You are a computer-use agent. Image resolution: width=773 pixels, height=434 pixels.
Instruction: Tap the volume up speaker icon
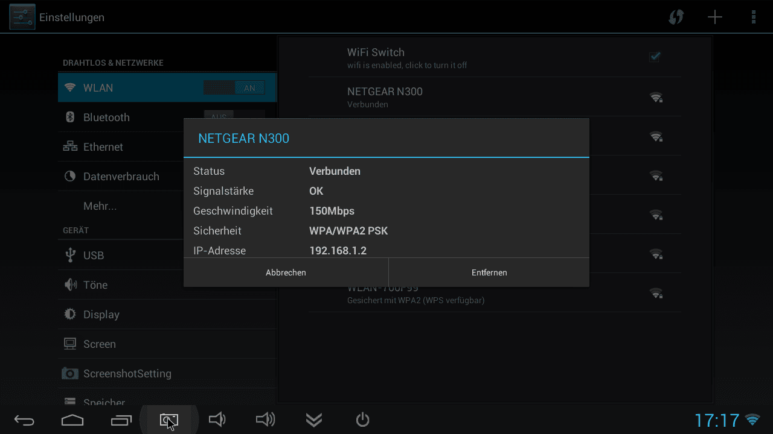tap(266, 420)
